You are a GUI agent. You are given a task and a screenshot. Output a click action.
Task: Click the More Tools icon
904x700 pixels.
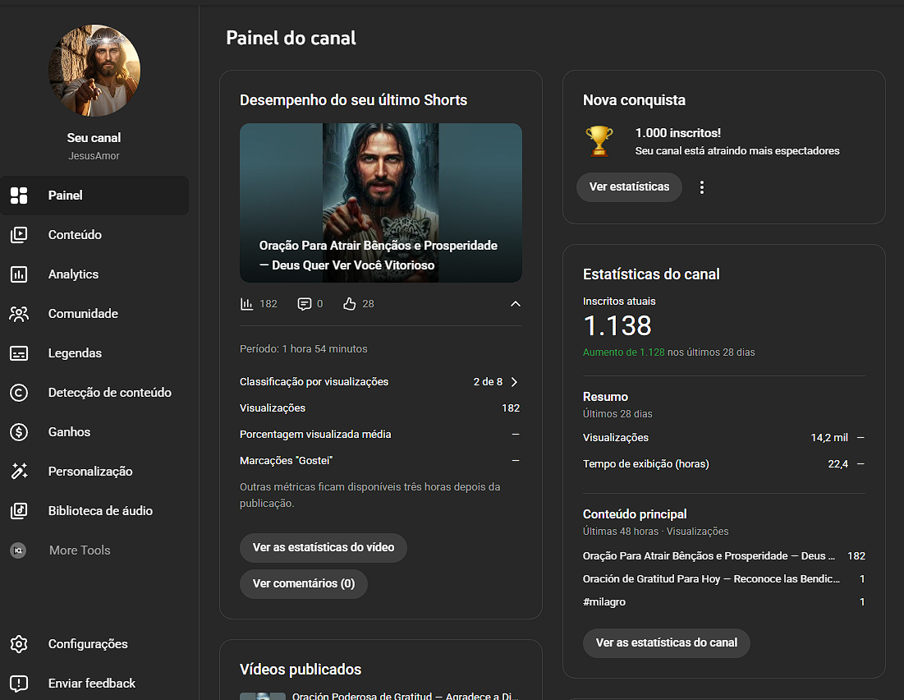(x=18, y=550)
